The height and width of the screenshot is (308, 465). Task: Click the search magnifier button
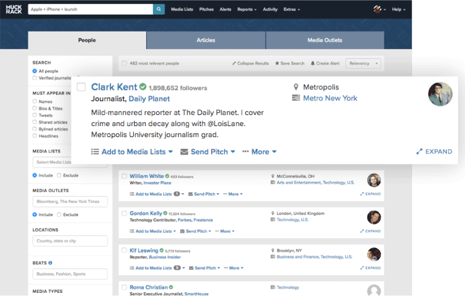click(159, 9)
